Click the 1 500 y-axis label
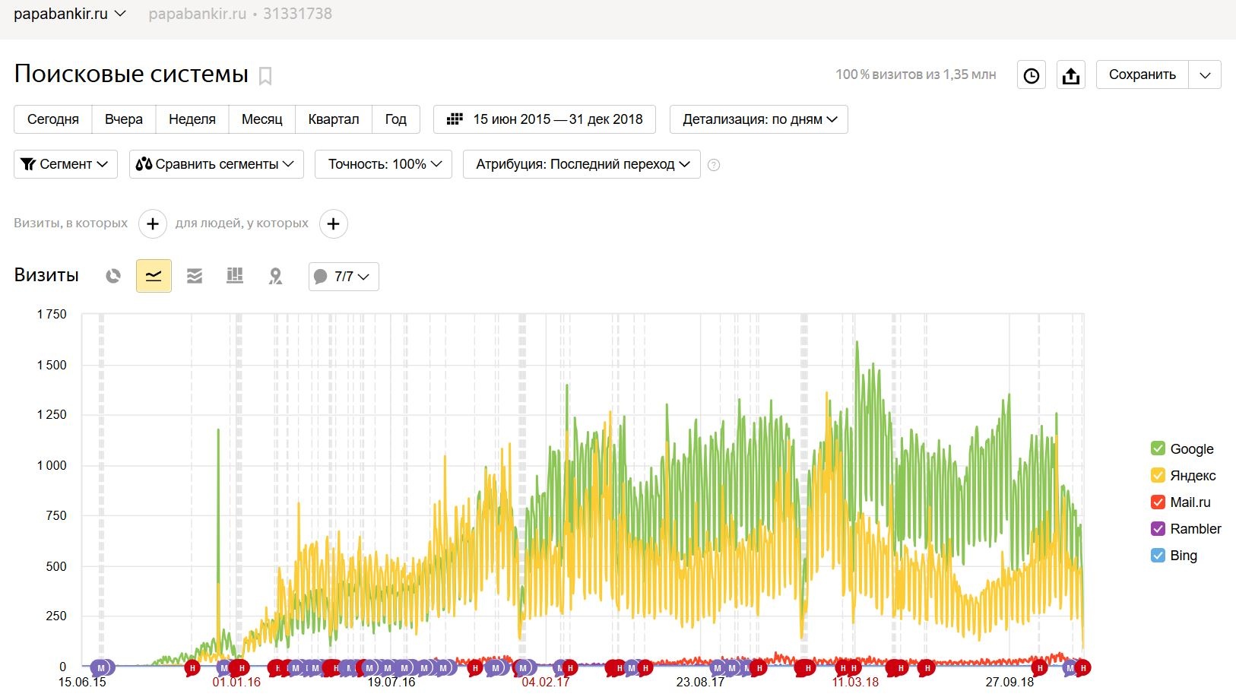Image resolution: width=1236 pixels, height=697 pixels. [52, 365]
